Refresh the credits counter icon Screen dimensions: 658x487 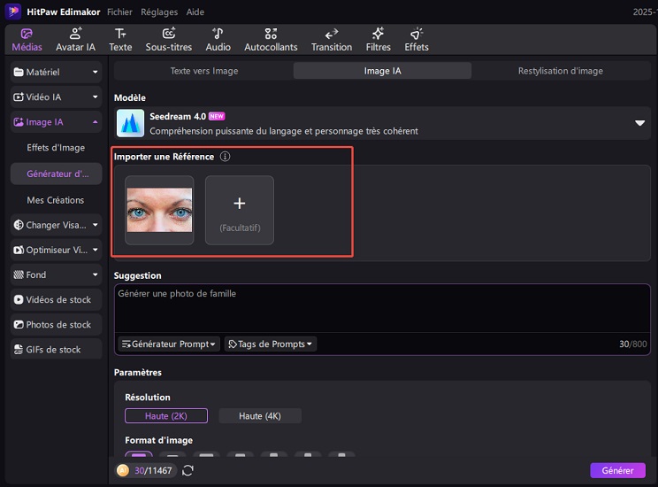(x=187, y=471)
